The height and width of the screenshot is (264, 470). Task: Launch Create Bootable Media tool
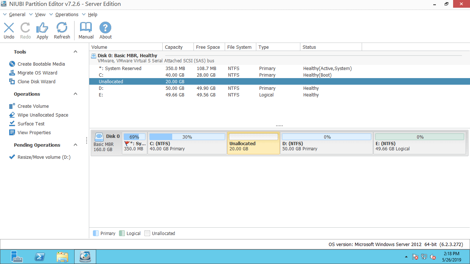pos(41,64)
